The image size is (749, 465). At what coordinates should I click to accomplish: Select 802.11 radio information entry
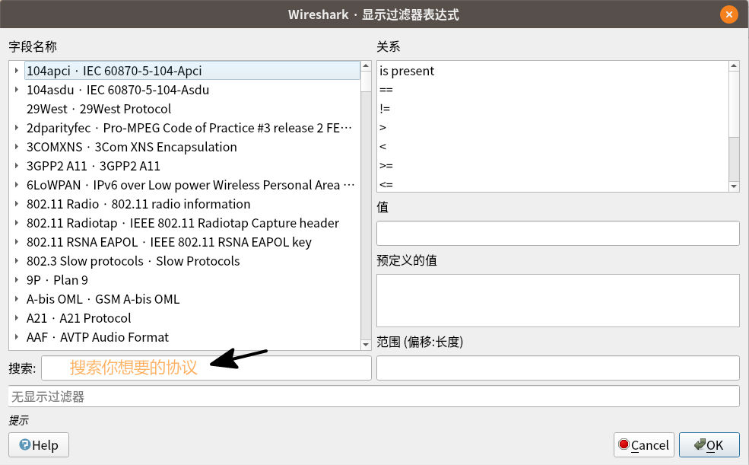(192, 204)
